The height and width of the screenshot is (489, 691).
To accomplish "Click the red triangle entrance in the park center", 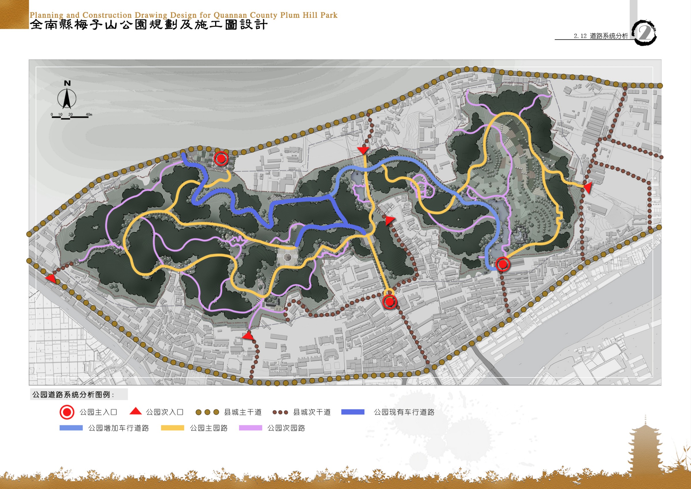I will (x=390, y=220).
